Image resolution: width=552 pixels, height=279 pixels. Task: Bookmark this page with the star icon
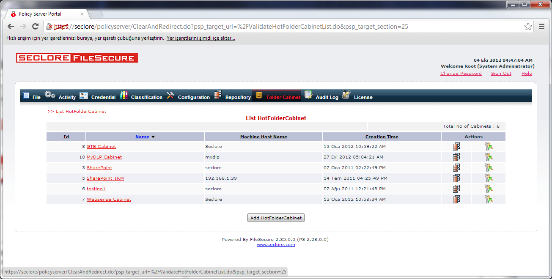(x=528, y=27)
